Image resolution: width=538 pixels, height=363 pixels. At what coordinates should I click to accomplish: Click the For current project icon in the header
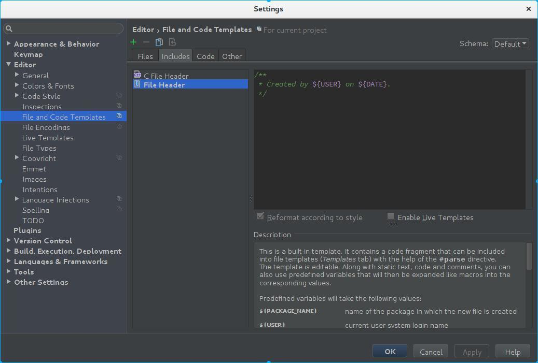pyautogui.click(x=259, y=29)
